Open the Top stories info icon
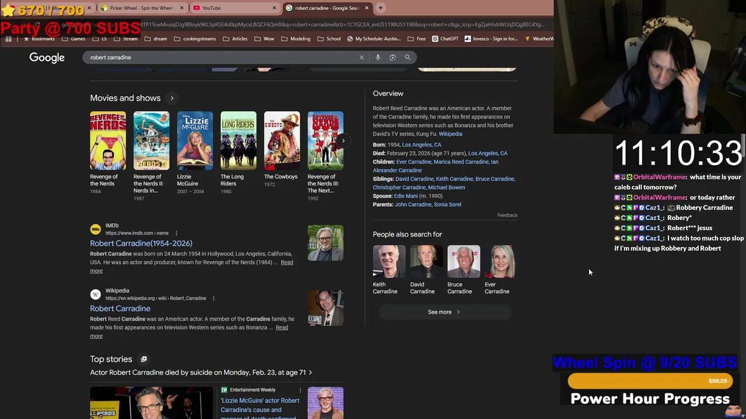Screen dimensions: 746x419 click(144, 359)
